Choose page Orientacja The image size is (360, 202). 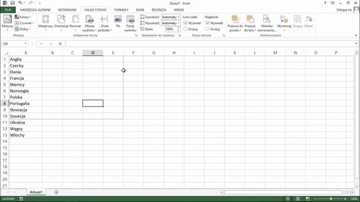[x=61, y=24]
